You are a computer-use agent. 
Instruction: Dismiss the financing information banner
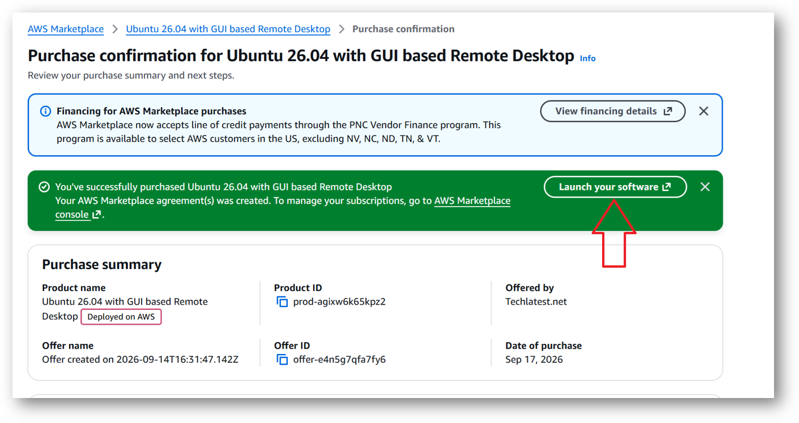point(703,111)
